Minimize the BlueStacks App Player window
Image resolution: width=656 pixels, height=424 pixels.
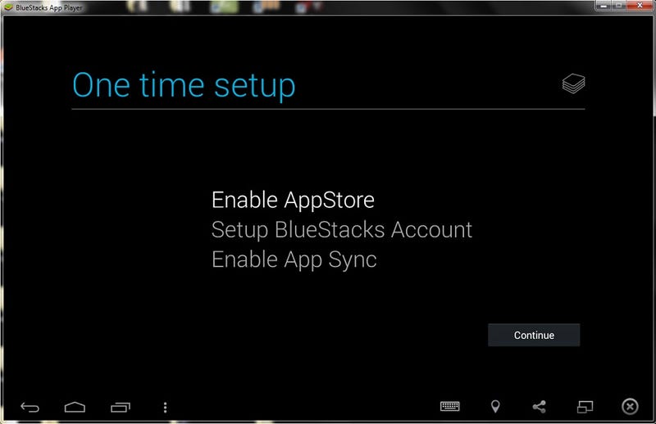(604, 6)
